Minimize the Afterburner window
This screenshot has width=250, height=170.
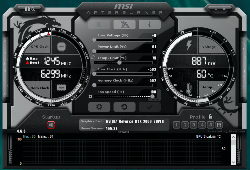pos(216,9)
